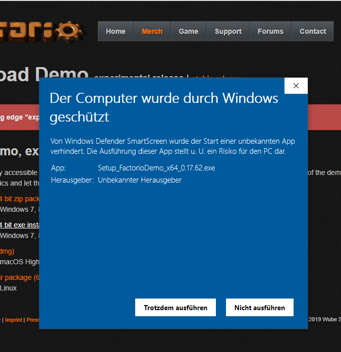Click the 64 bit zip package link

[20, 199]
